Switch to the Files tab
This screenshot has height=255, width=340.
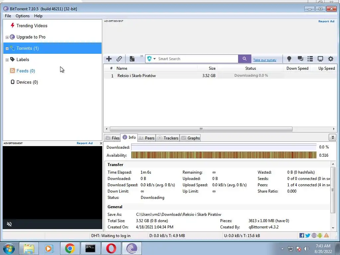tap(113, 138)
